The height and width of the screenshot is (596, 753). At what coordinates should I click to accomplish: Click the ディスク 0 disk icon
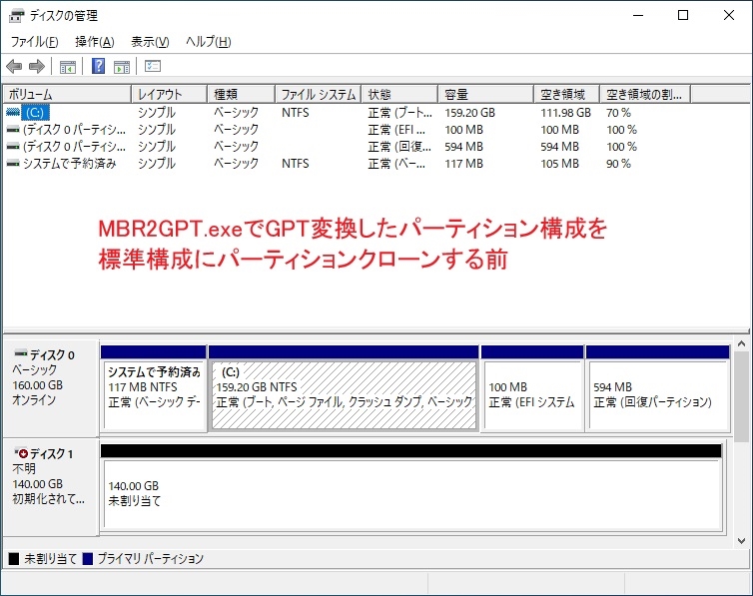21,353
